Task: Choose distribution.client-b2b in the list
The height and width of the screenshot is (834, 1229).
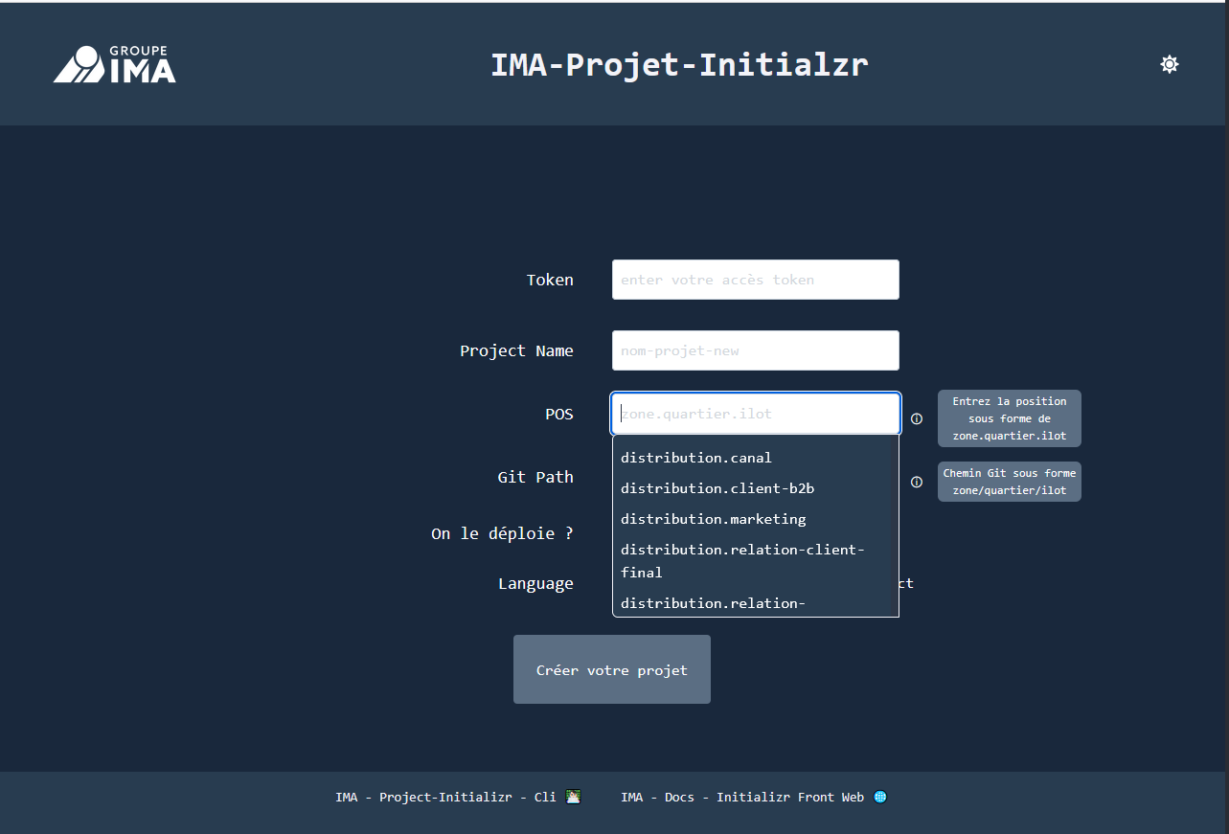Action: (717, 488)
